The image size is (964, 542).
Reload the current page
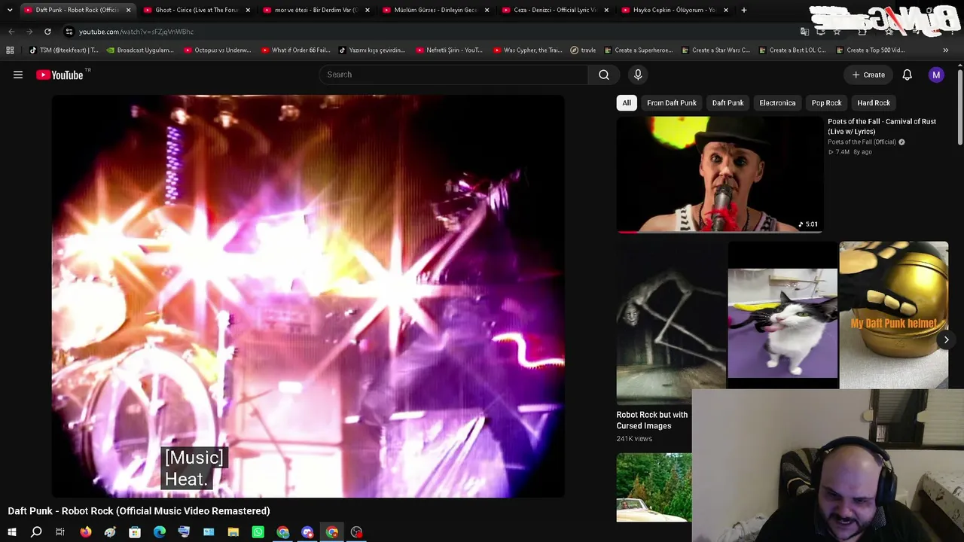pyautogui.click(x=47, y=32)
